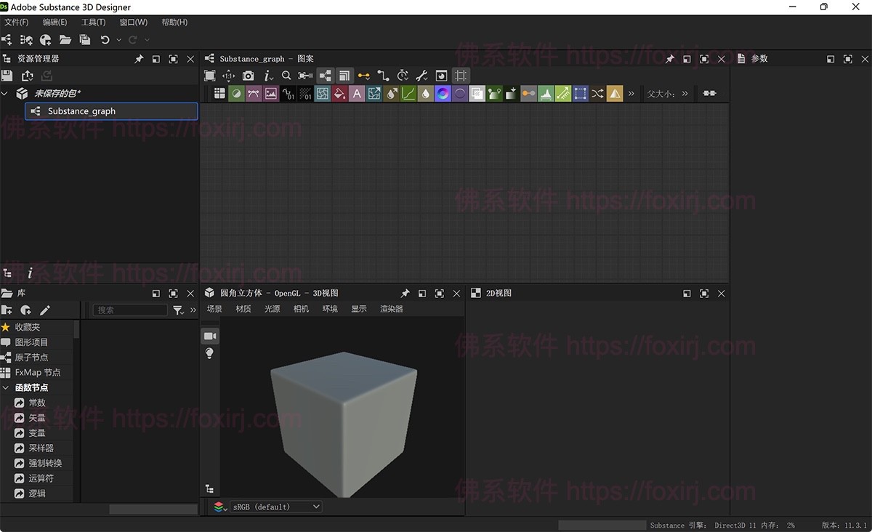The width and height of the screenshot is (872, 532).
Task: Switch to the 材质 tab in the 3D view
Action: (x=243, y=308)
